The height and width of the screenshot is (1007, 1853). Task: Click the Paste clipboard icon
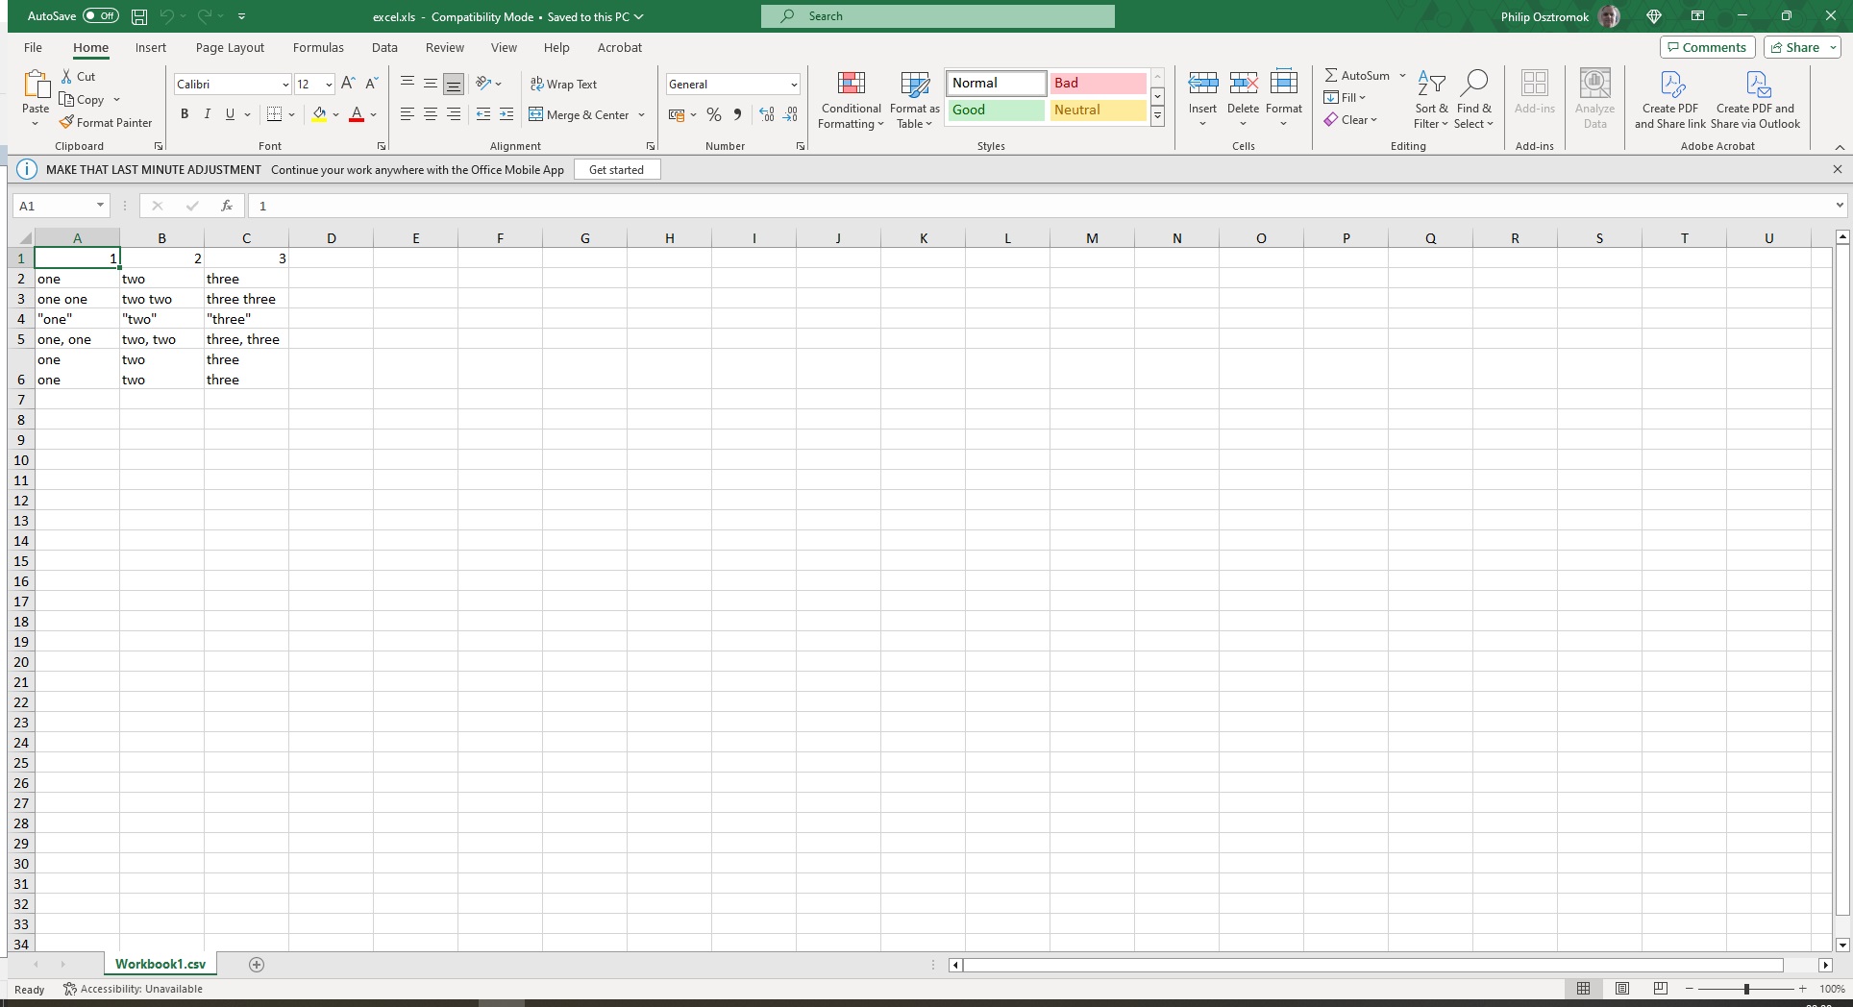pyautogui.click(x=36, y=85)
